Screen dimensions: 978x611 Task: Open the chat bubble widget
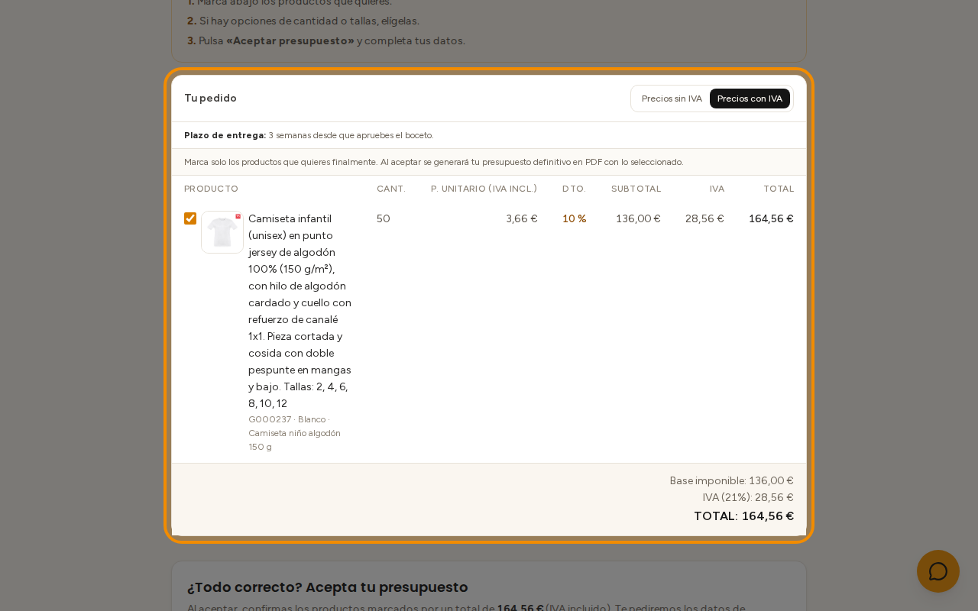938,571
